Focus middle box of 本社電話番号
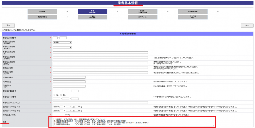This screenshot has height=128, width=255. coord(66,91)
